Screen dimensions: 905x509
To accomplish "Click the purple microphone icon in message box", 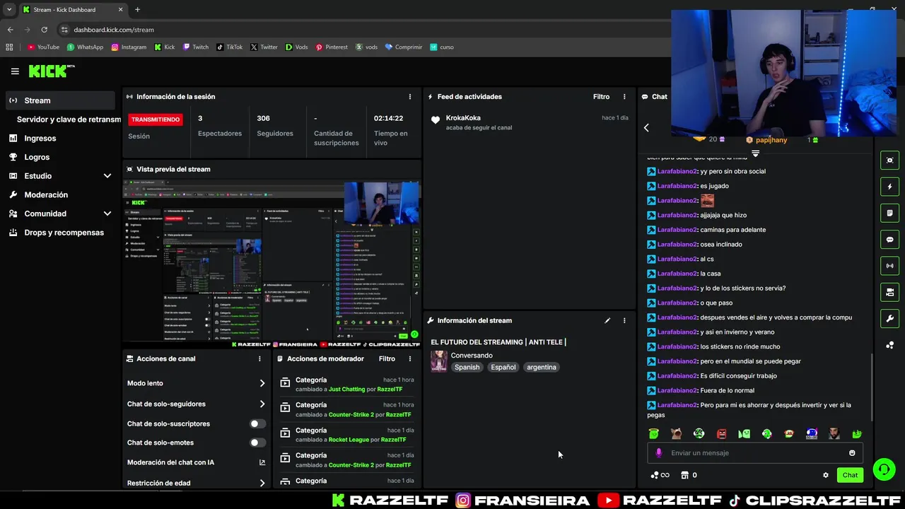I will (659, 453).
